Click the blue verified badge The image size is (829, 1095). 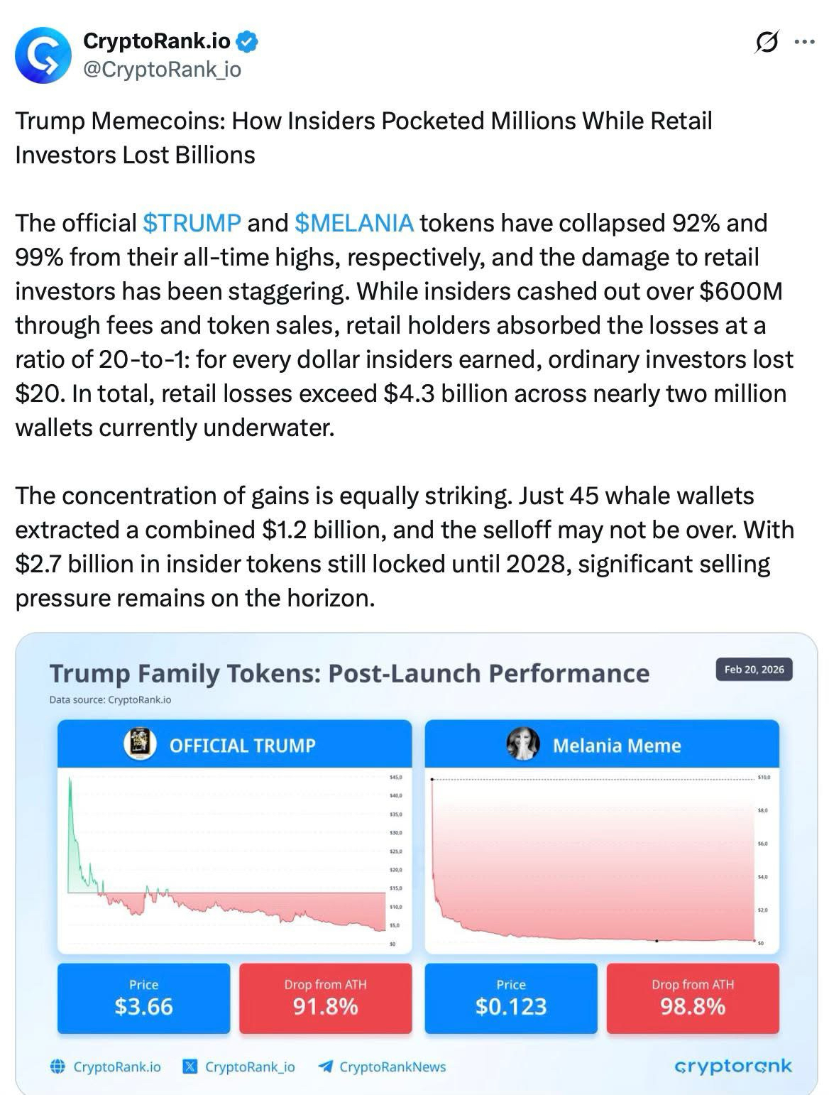click(247, 42)
